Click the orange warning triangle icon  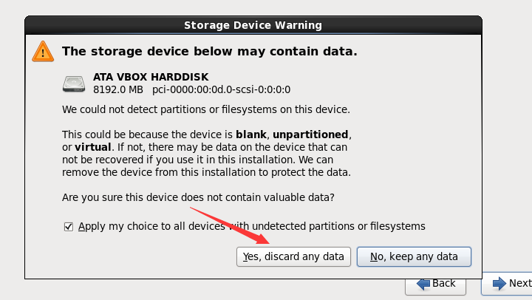point(43,51)
